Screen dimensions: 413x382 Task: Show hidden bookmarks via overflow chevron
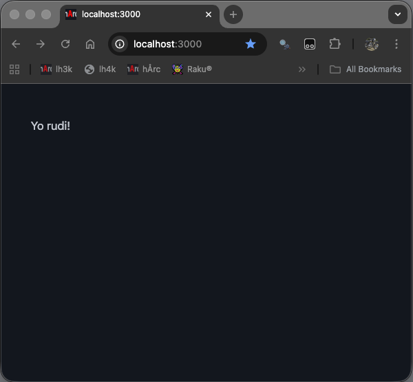point(301,69)
